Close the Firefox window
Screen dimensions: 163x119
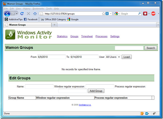(155, 3)
